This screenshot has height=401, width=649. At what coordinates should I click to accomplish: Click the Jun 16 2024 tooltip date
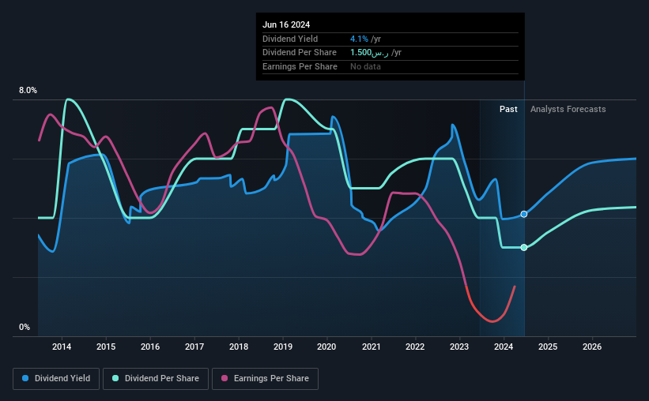(x=286, y=24)
